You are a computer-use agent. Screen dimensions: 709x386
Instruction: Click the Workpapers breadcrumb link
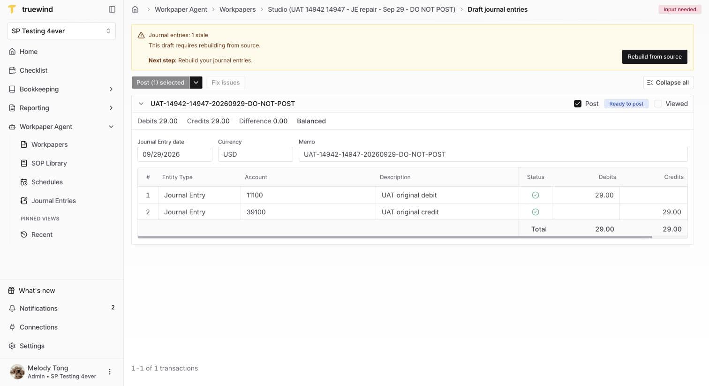(238, 9)
